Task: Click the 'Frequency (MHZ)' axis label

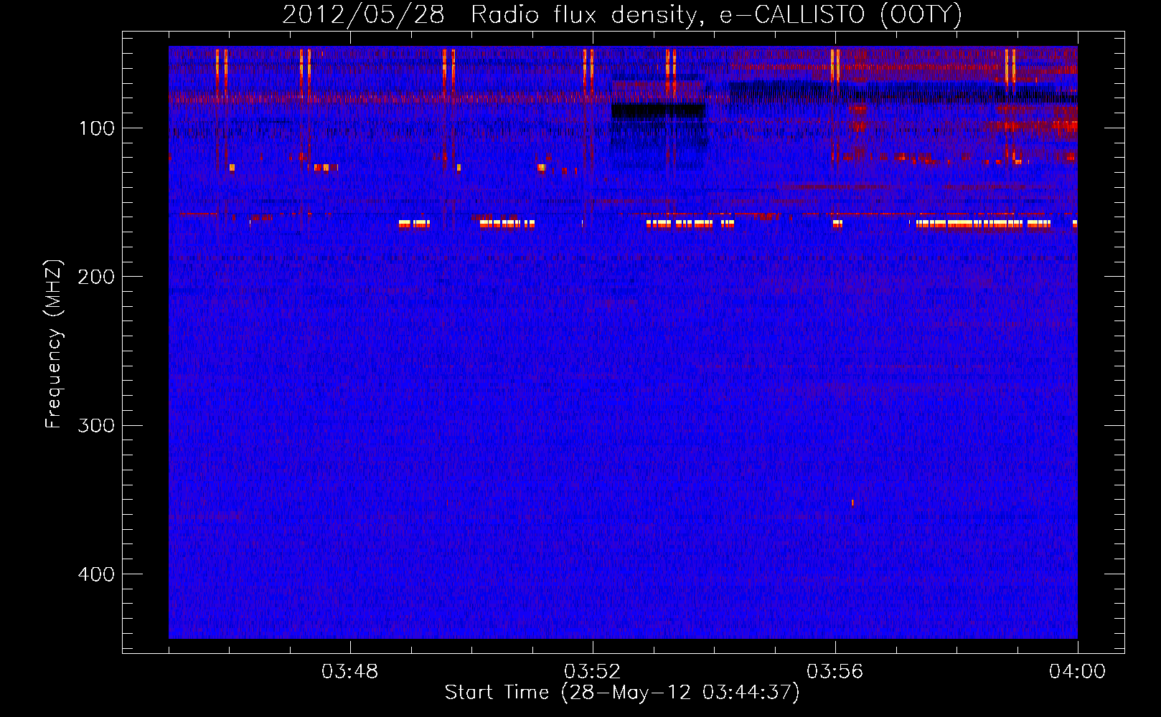Action: click(54, 344)
